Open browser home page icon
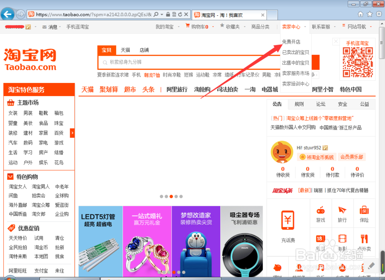Viewport: 385px width, 280px height. tap(360, 14)
